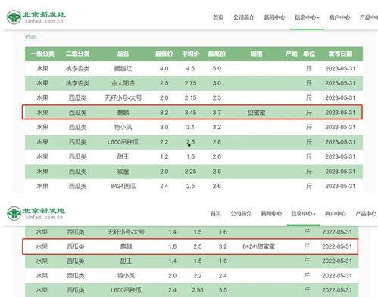Go to 公司简介 in the header above the 2022 rows
Screen dimensions: 378x297
[x=241, y=214]
